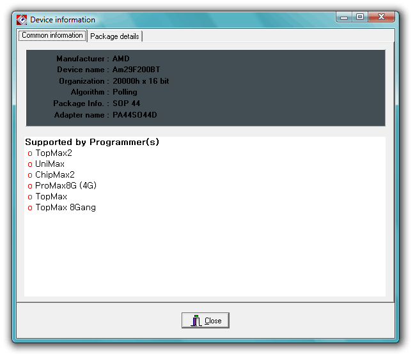Click the SOP 44 package info value
The width and height of the screenshot is (415, 354).
pos(126,103)
